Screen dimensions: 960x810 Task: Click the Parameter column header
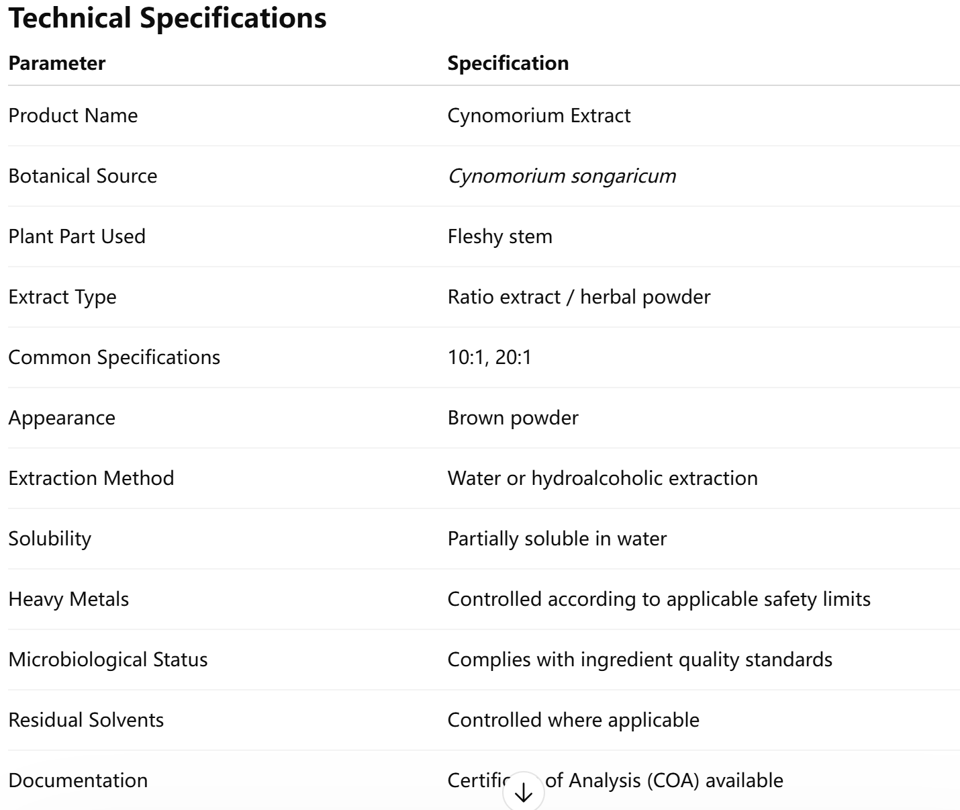coord(57,63)
